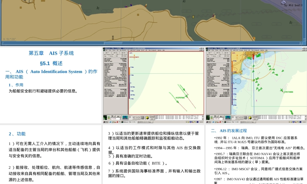Click the Ack button in the 1:200,000 AIS window
Viewport: 307px width, 184px height.
255,119
